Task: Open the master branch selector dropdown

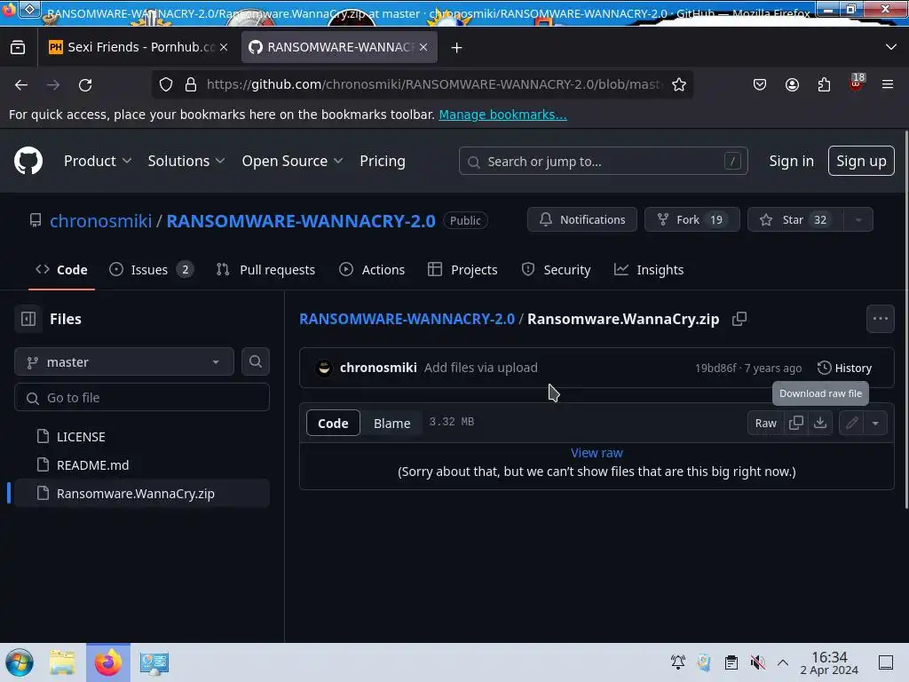Action: click(x=124, y=362)
